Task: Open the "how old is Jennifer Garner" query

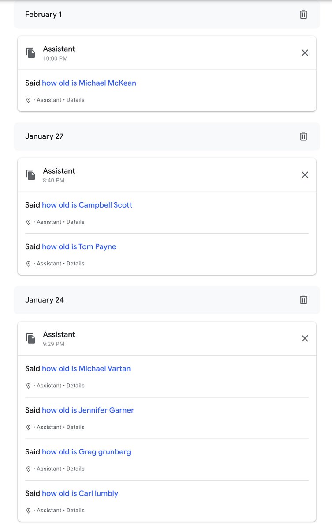Action: coord(88,410)
